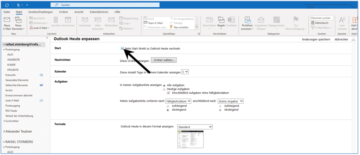Switch to the Entwicklertools tab

(99, 12)
